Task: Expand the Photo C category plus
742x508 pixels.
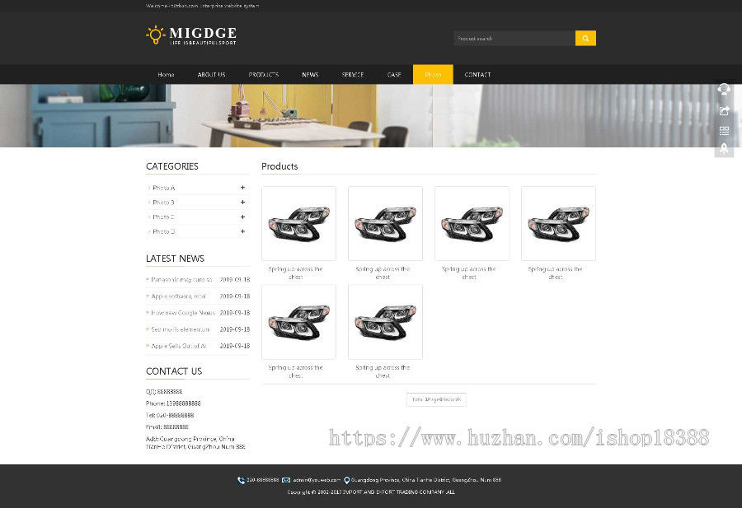Action: coord(242,217)
